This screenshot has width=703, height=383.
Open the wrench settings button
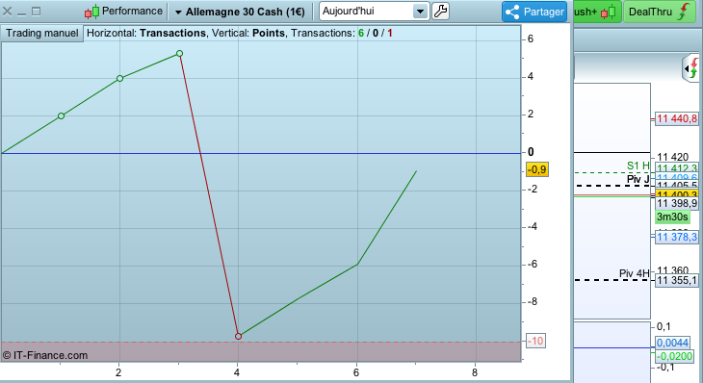click(440, 12)
